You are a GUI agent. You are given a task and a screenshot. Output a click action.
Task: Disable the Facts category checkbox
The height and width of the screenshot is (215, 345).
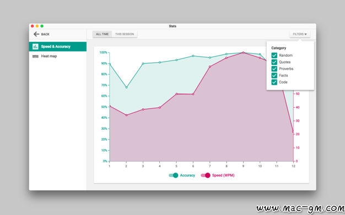coord(274,75)
